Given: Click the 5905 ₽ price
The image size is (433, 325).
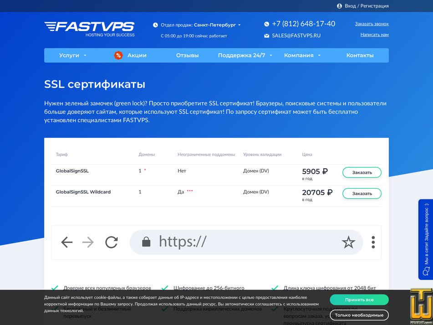Looking at the screenshot, I should pyautogui.click(x=315, y=171).
